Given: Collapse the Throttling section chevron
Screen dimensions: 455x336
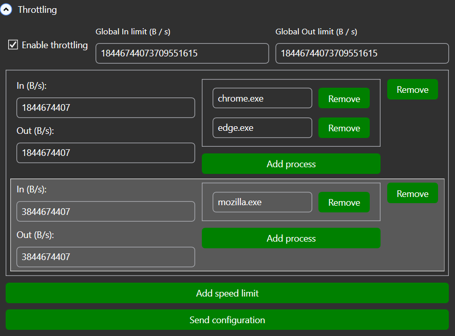Looking at the screenshot, I should tap(6, 10).
